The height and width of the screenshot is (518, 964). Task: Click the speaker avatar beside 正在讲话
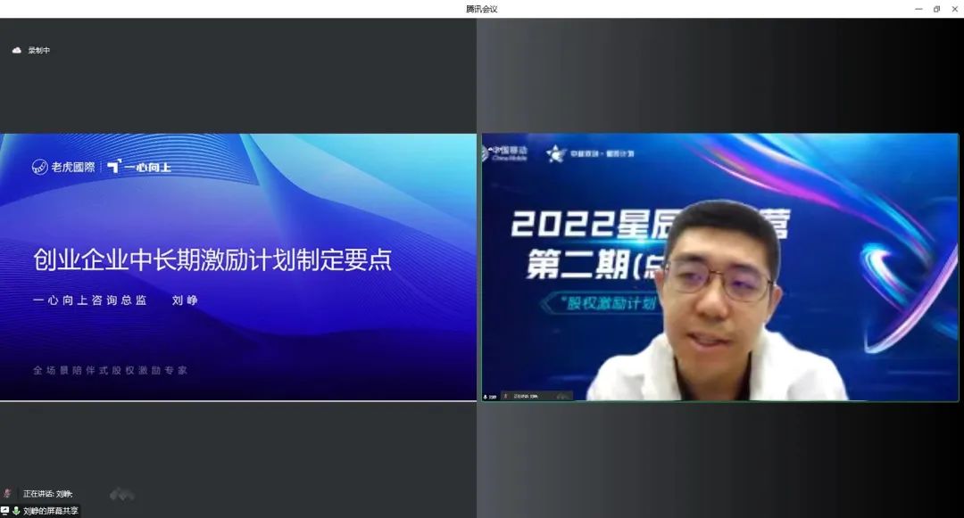[8, 493]
